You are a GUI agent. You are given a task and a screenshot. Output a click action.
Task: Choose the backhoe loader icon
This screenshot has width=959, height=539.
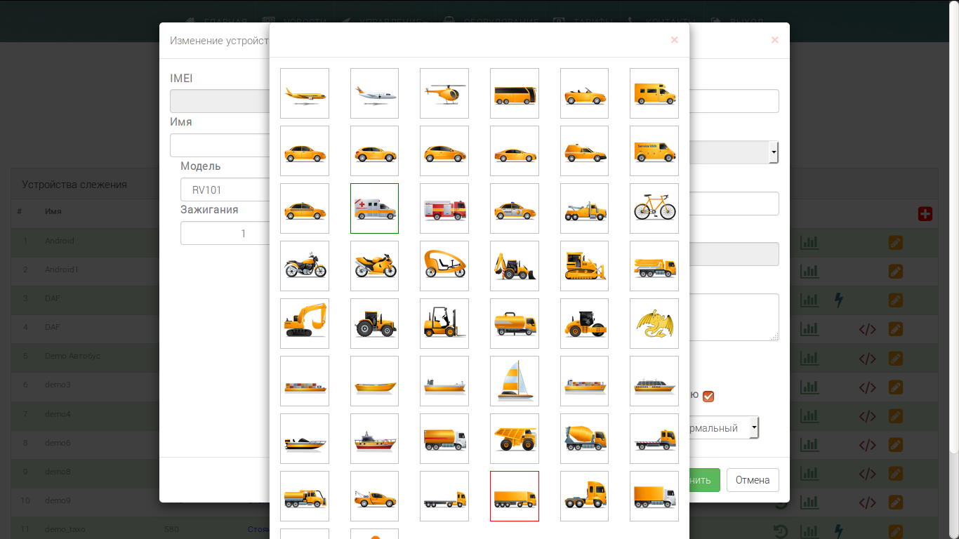coord(515,266)
